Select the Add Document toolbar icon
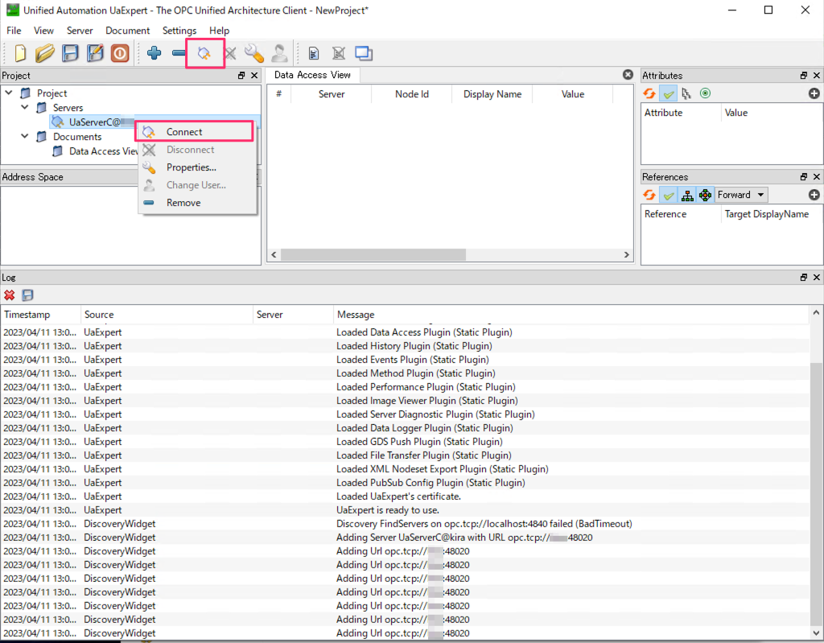The height and width of the screenshot is (643, 824). [x=312, y=53]
